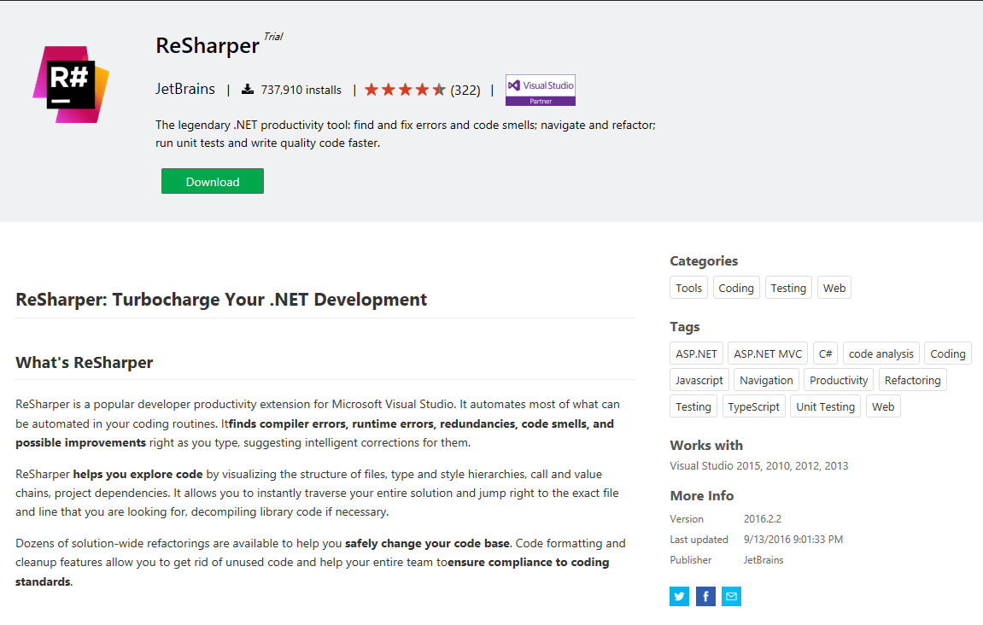Screen dimensions: 983x625
Task: Click the Works with heading
Action: (706, 445)
